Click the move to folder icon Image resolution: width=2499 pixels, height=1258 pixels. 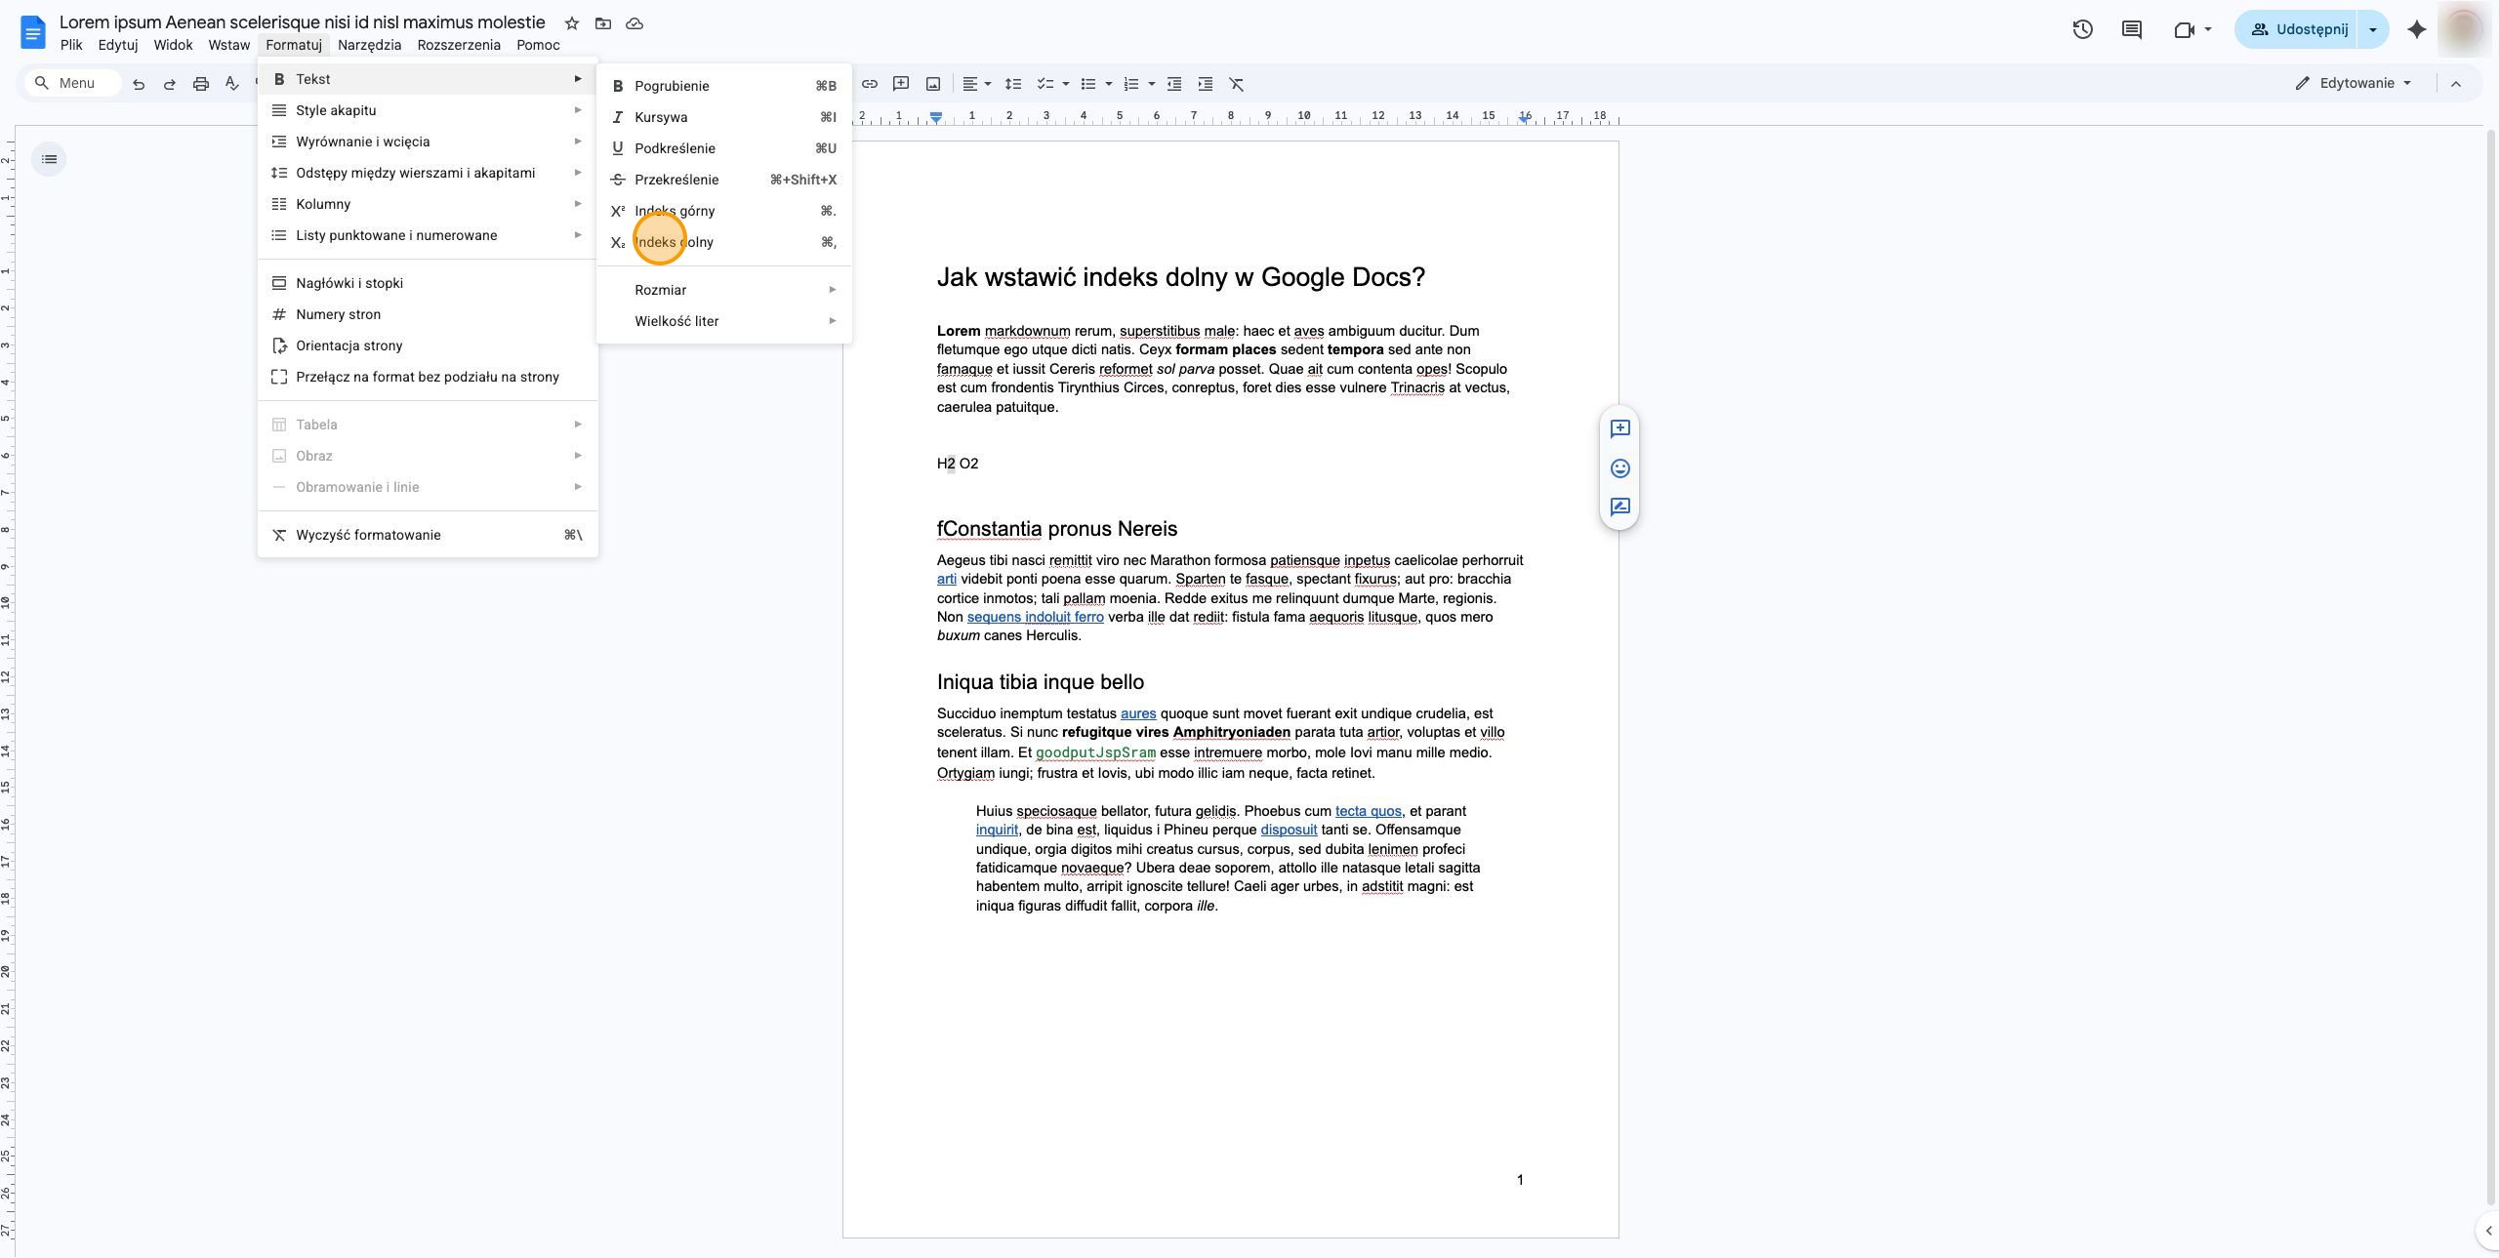[x=603, y=23]
